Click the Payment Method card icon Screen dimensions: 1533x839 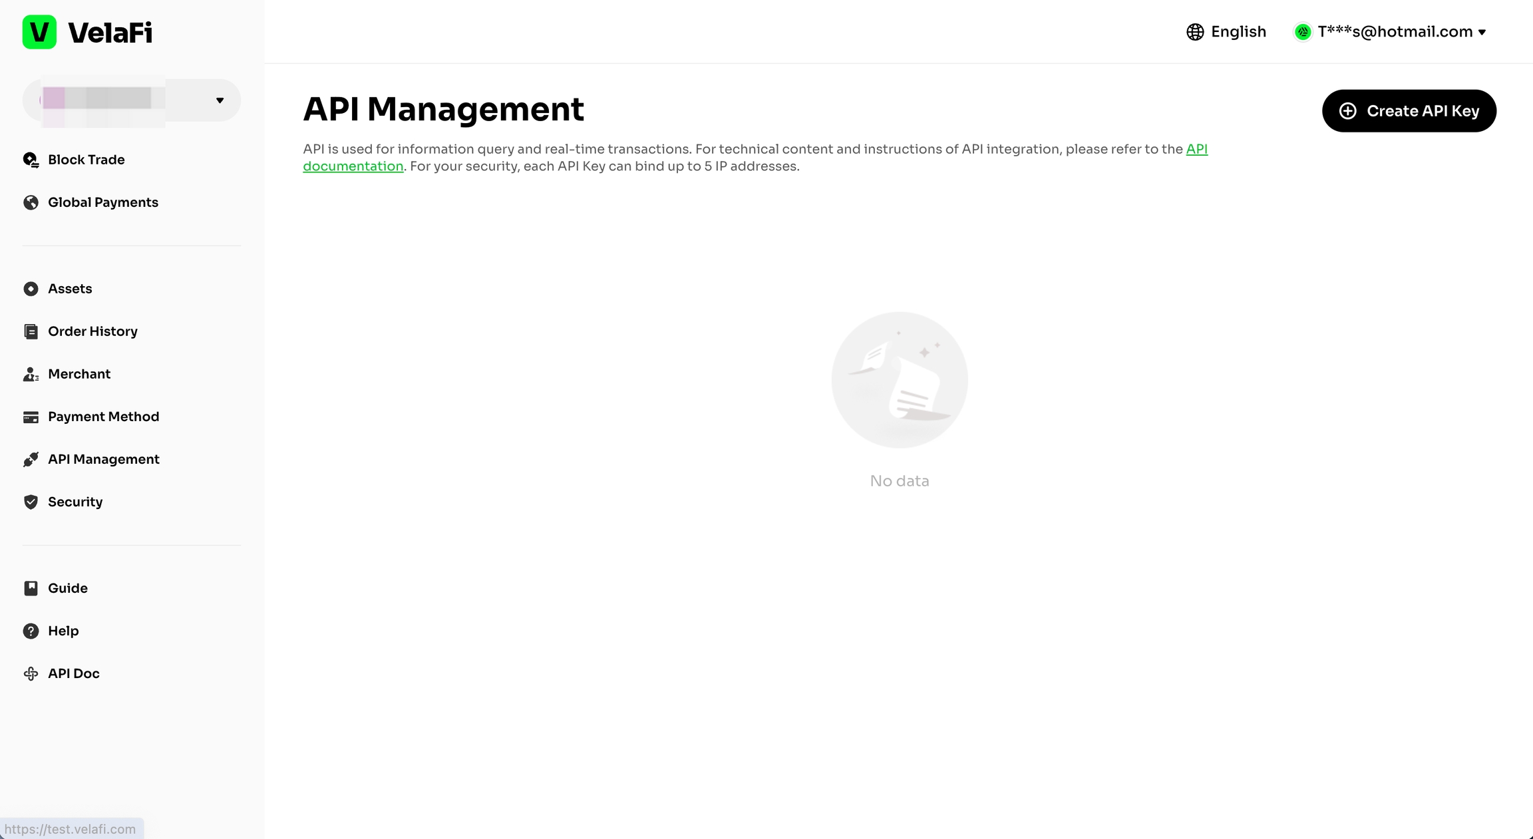pyautogui.click(x=31, y=417)
